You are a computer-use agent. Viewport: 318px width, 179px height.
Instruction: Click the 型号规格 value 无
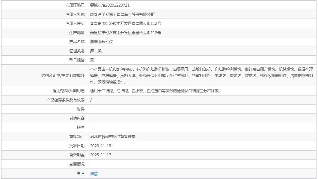point(92,60)
